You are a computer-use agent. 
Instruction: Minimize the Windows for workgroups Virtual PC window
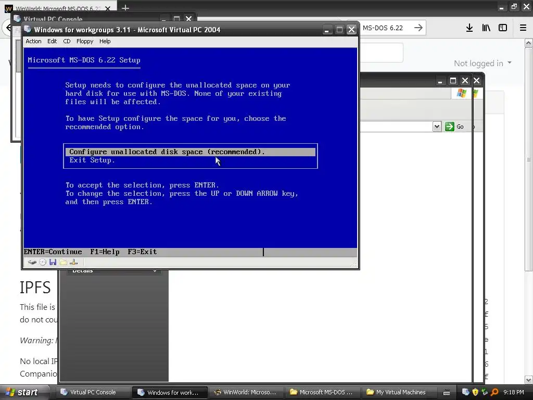(327, 30)
